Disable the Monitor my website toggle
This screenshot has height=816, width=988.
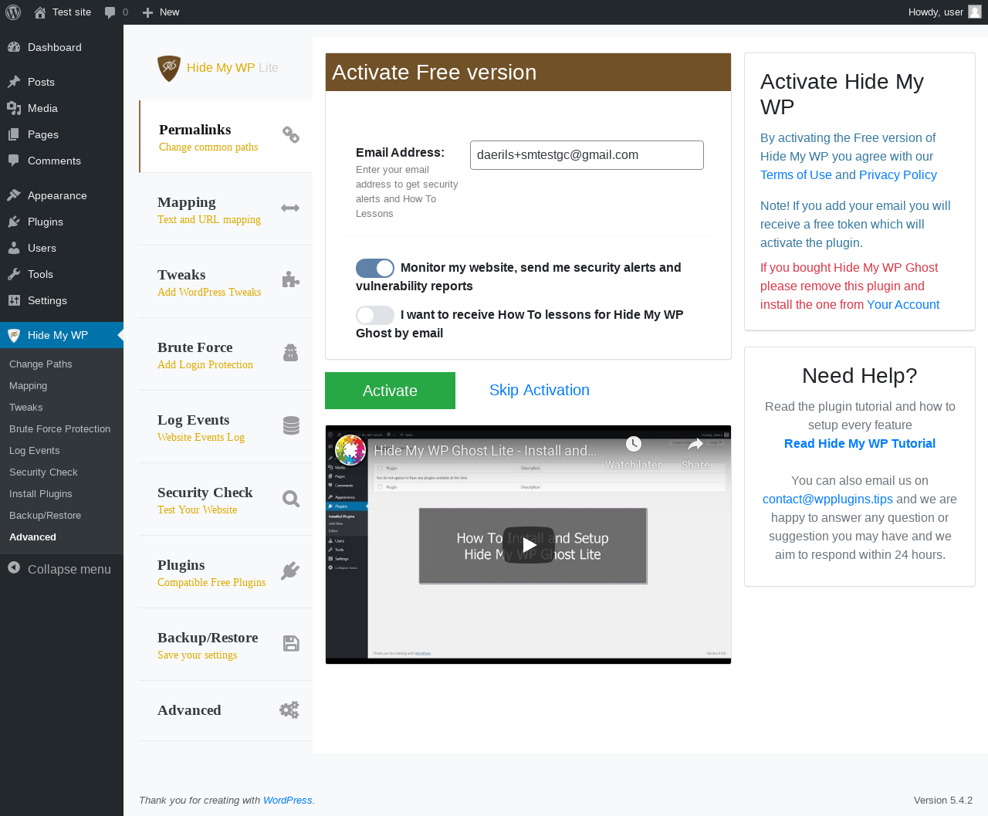[x=375, y=268]
